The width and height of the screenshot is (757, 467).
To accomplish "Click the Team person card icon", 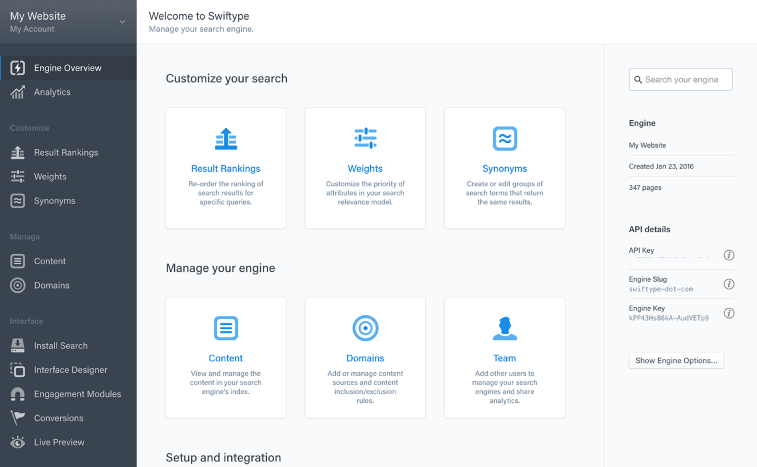I will [504, 328].
